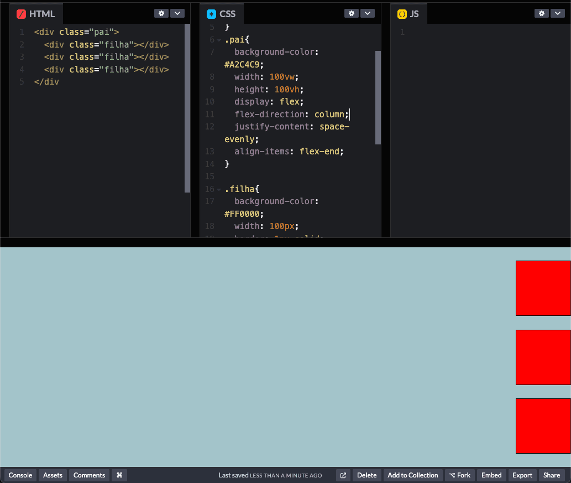Open the Console panel

[x=20, y=475]
